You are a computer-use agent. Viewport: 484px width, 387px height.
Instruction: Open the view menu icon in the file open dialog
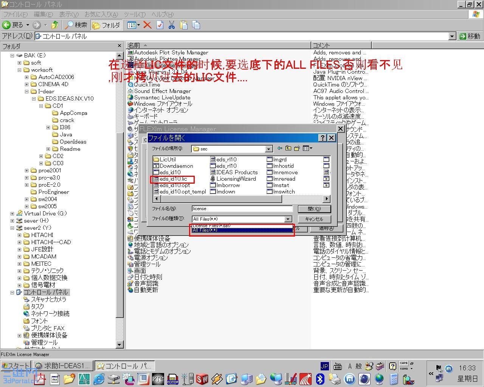tap(307, 149)
